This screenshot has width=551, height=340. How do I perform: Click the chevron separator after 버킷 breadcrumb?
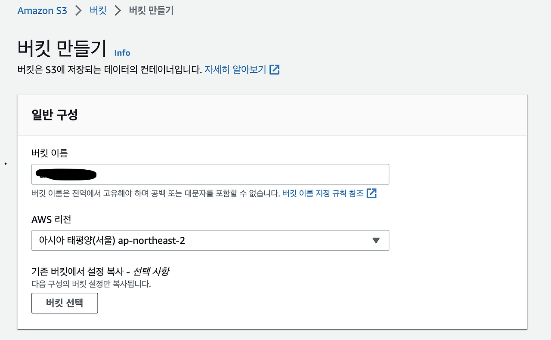(118, 11)
